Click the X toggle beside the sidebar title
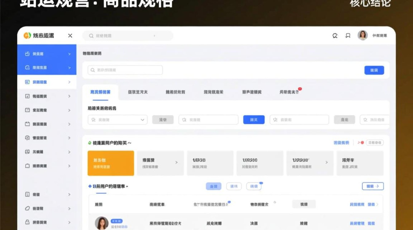This screenshot has width=413, height=230. point(70,36)
